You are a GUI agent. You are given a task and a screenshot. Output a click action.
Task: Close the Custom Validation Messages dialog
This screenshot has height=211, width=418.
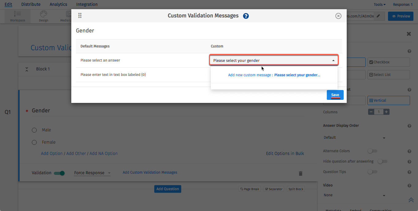pyautogui.click(x=338, y=16)
